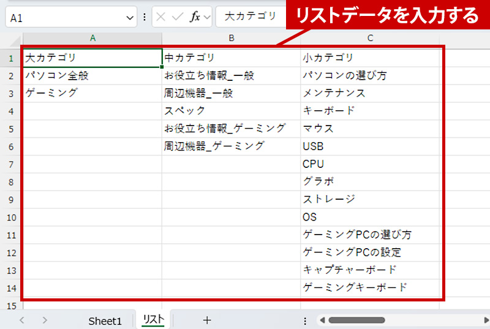Image resolution: width=490 pixels, height=329 pixels.
Task: Click the horizontal scrollbar thumb
Action: (356, 320)
